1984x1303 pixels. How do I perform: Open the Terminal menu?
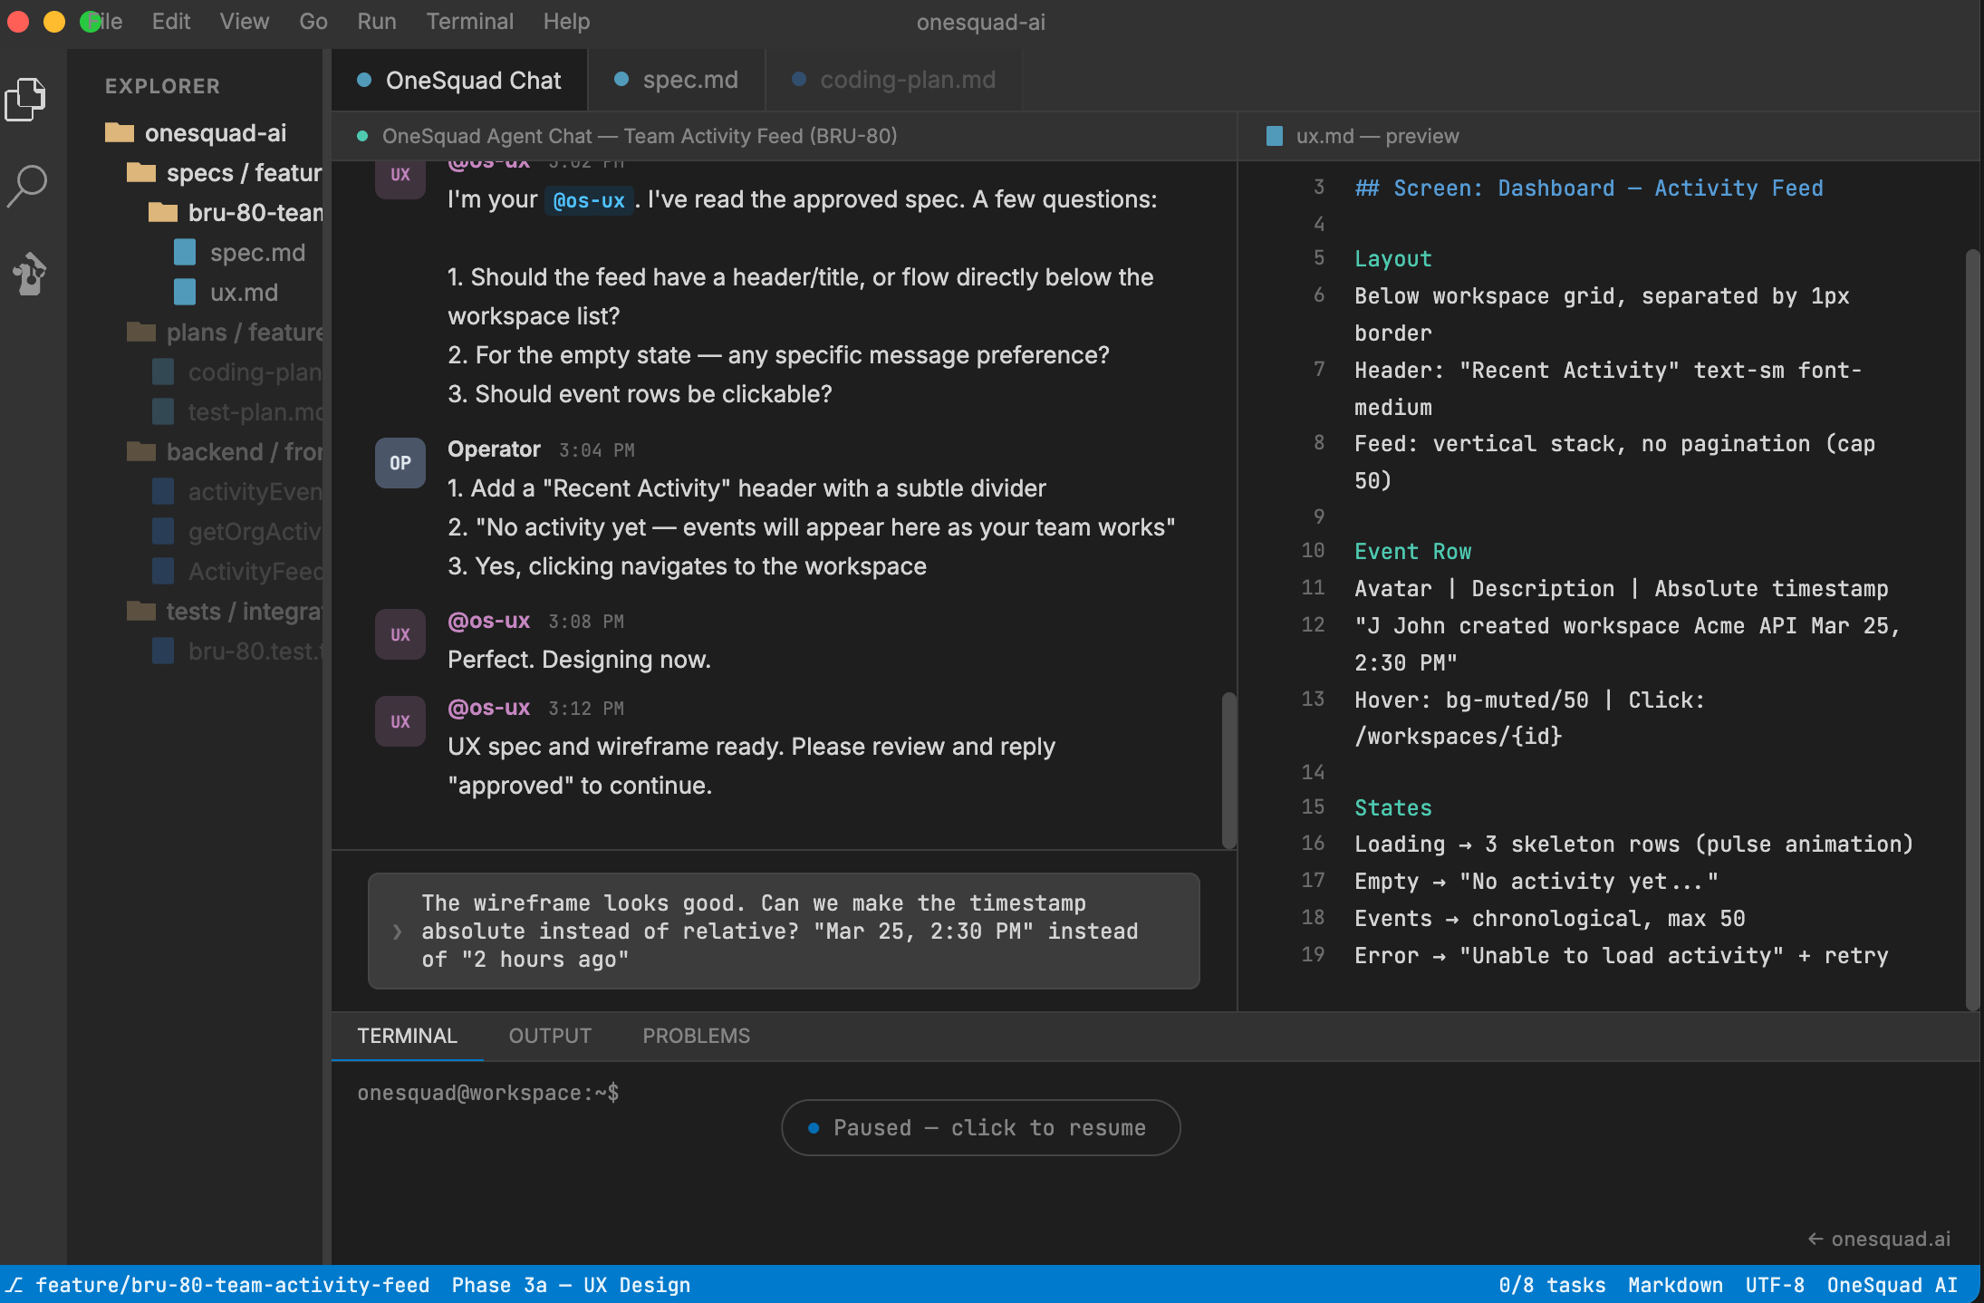[469, 21]
